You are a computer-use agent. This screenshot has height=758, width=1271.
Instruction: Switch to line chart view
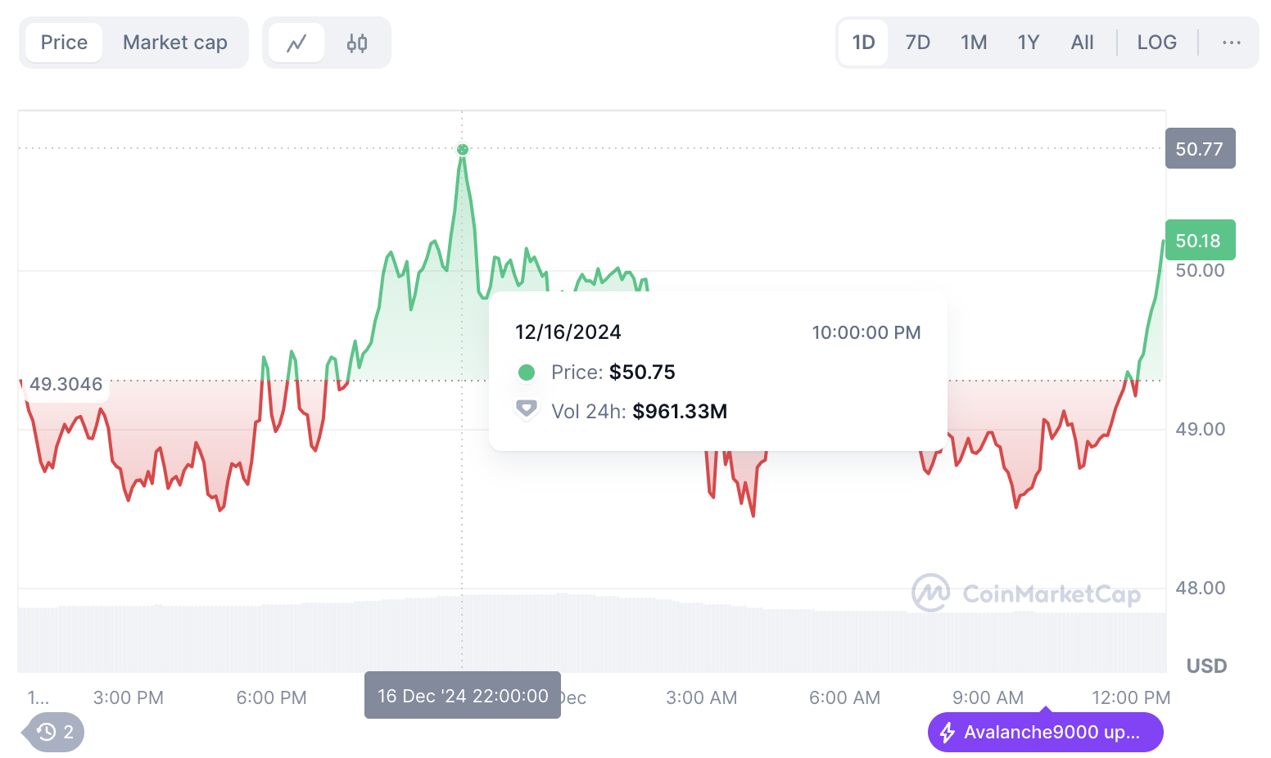[296, 43]
